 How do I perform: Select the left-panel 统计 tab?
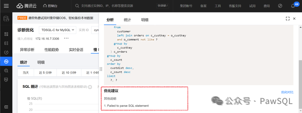(x=24, y=62)
